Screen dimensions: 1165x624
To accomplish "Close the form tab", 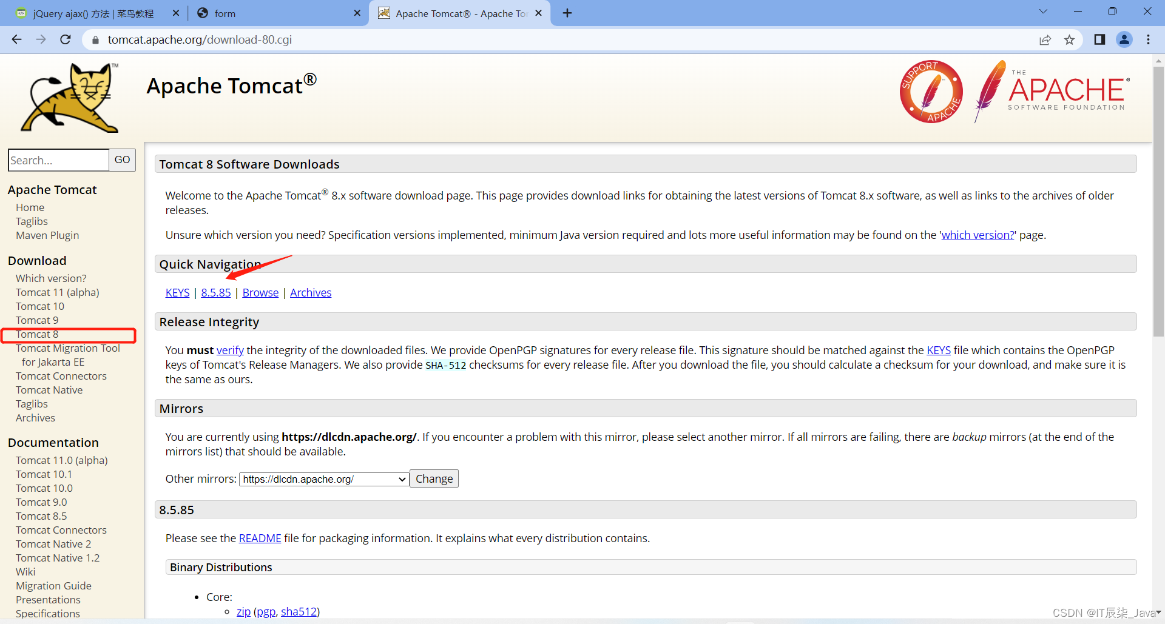I will 357,13.
